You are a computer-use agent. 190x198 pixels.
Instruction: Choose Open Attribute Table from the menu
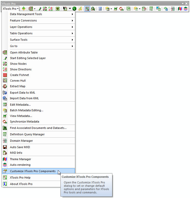point(39,52)
